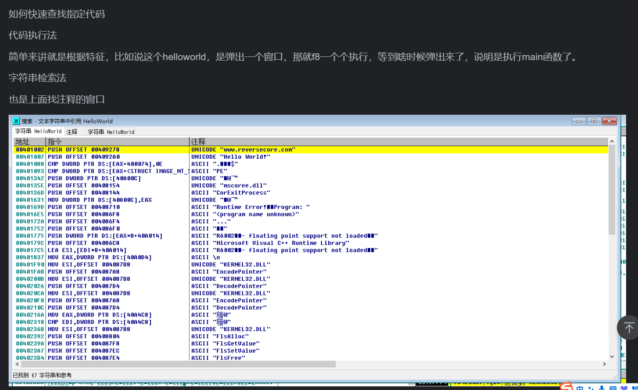638x390 pixels.
Task: Click the cyan R window icon
Action: click(16, 121)
